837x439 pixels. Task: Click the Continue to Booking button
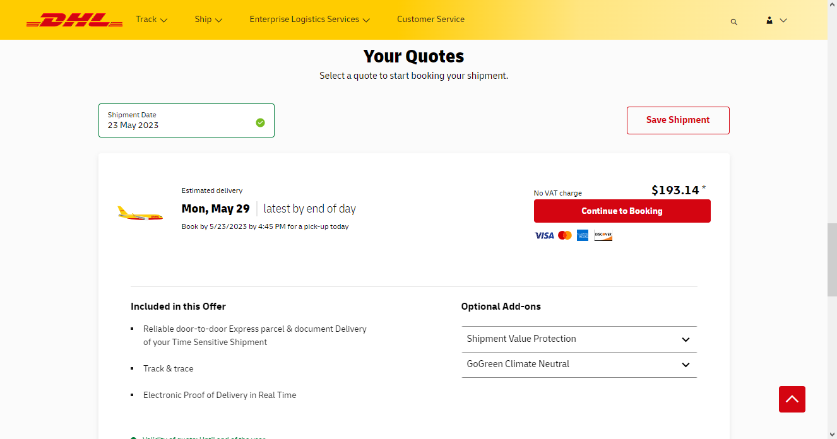[622, 211]
